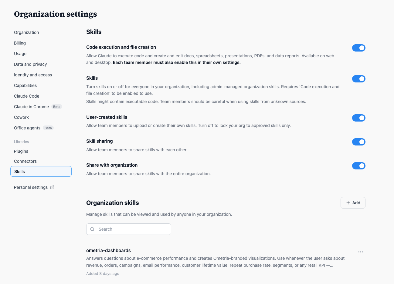
Task: Switch off Share with organization toggle
Action: 359,166
